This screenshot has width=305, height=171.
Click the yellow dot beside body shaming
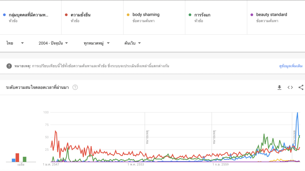[128, 15]
